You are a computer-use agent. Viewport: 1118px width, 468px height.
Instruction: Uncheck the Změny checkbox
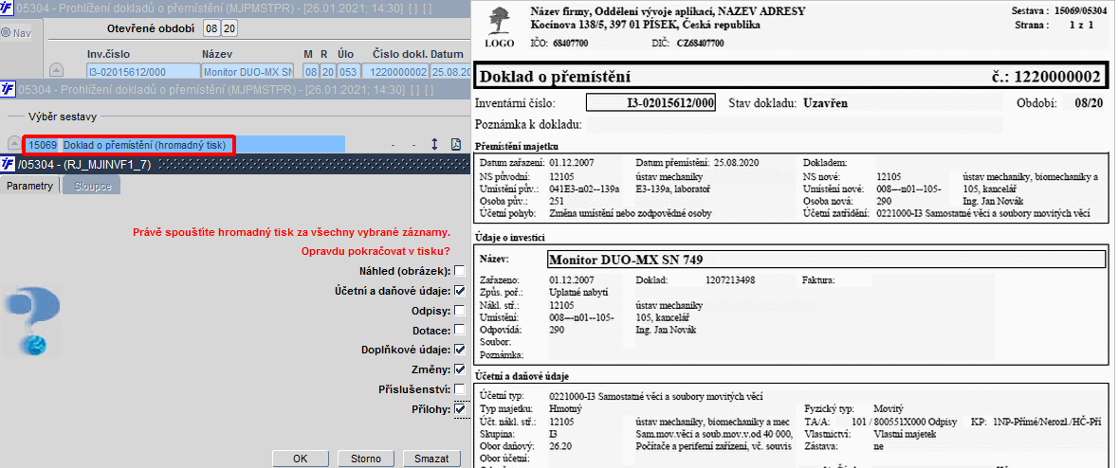click(460, 369)
